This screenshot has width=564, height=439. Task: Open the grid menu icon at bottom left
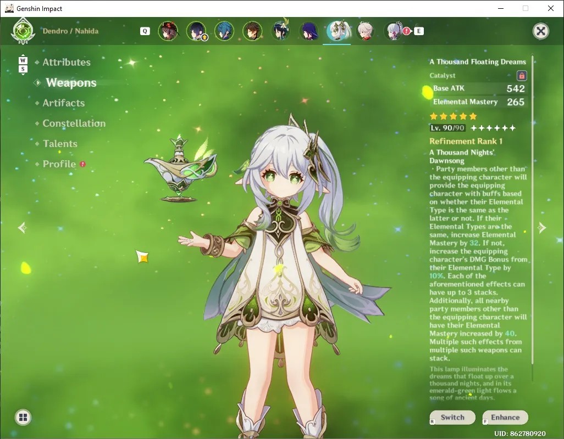pyautogui.click(x=23, y=417)
